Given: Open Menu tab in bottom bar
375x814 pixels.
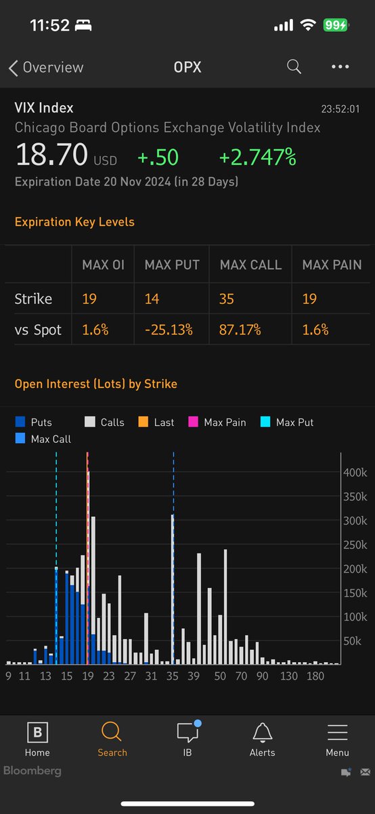Looking at the screenshot, I should [337, 739].
